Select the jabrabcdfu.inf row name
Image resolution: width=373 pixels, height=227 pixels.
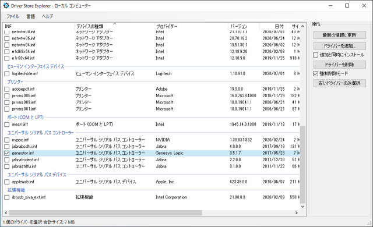[24, 147]
